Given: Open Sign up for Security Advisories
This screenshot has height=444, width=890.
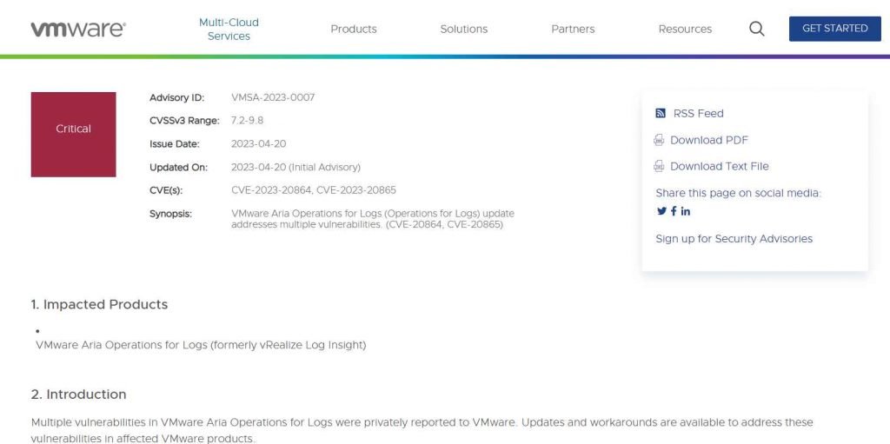Looking at the screenshot, I should point(734,238).
